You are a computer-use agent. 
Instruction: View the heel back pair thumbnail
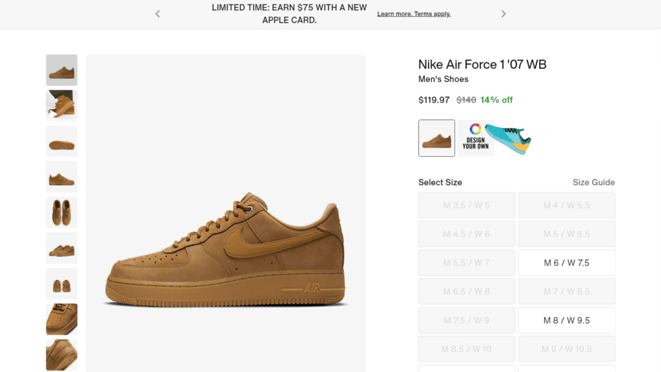[61, 284]
